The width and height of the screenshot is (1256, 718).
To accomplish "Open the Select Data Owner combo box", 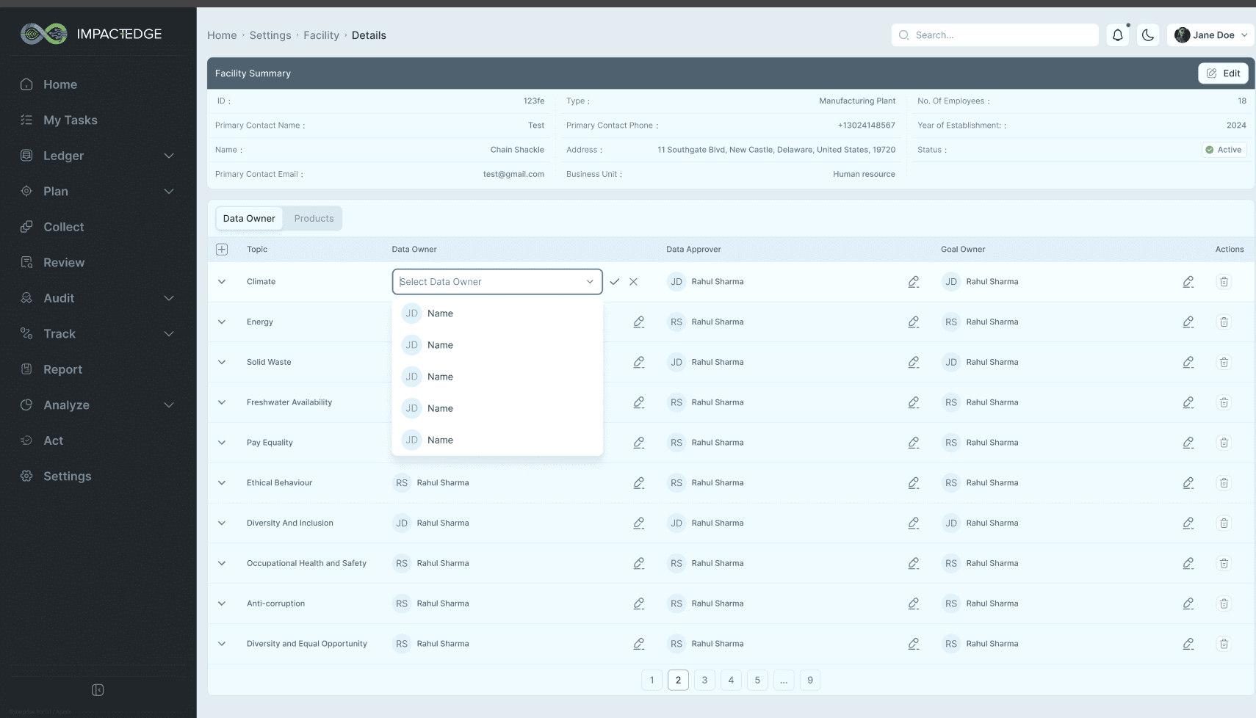I will point(497,282).
